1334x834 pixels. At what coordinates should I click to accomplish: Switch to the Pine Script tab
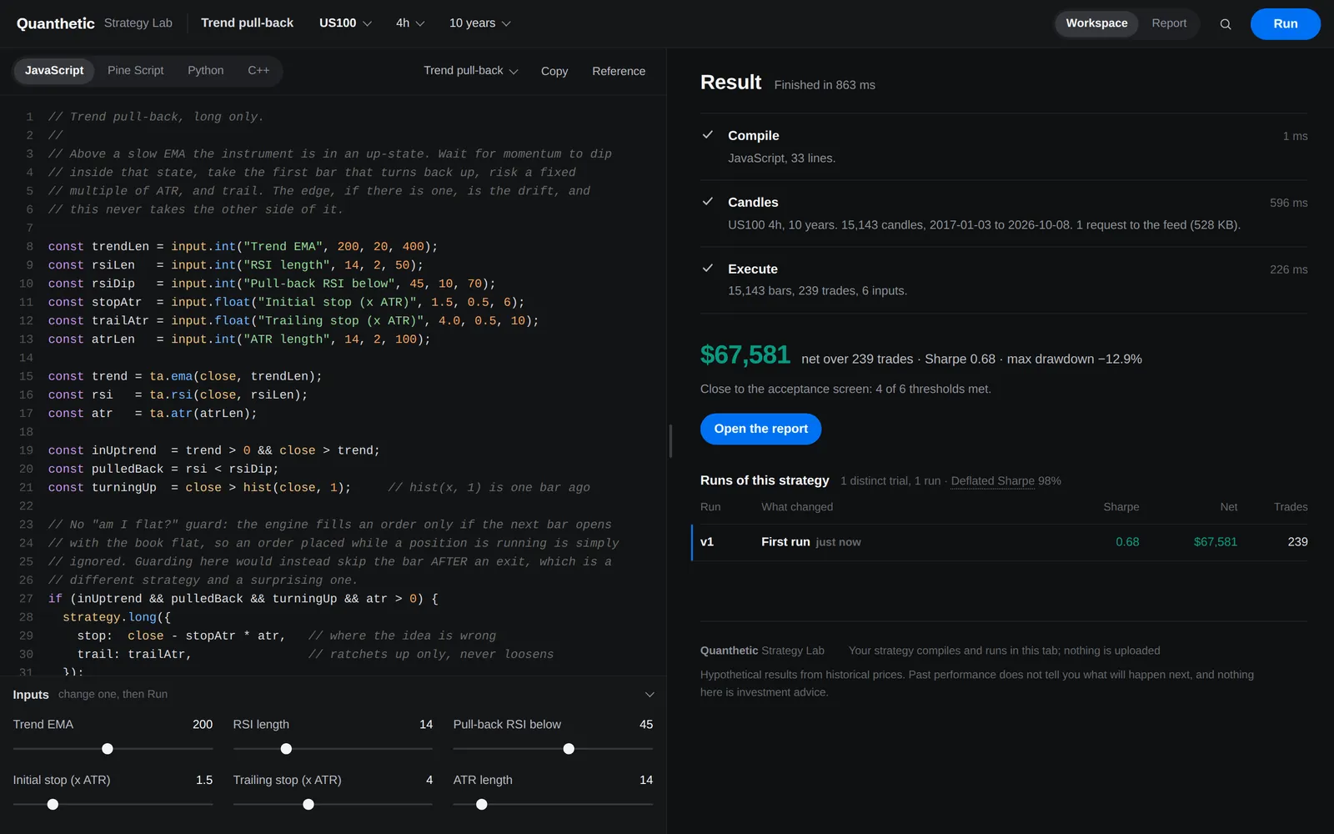tap(135, 70)
